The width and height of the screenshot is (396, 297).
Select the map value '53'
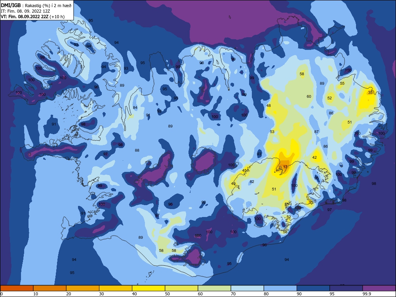[x=272, y=131]
